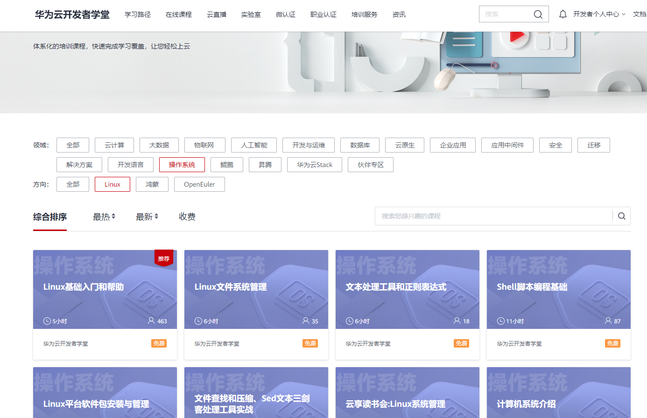Switch to the 收费 tab
This screenshot has height=418, width=647.
187,216
